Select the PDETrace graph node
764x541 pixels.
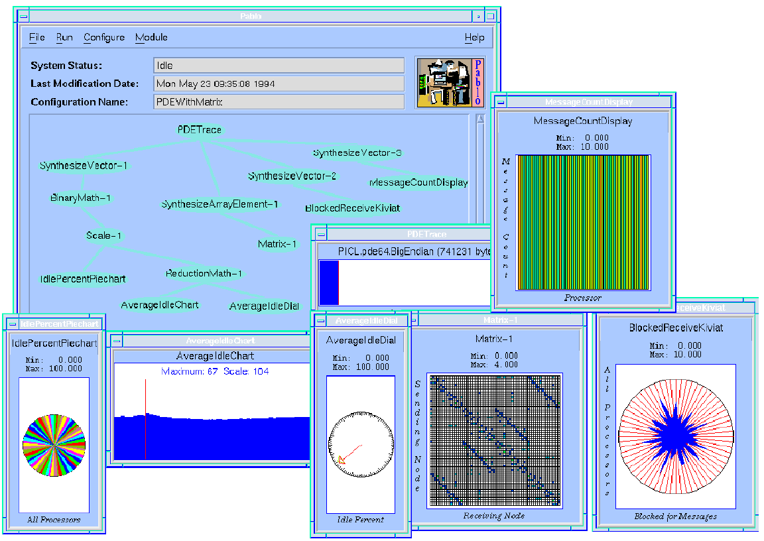(x=200, y=130)
